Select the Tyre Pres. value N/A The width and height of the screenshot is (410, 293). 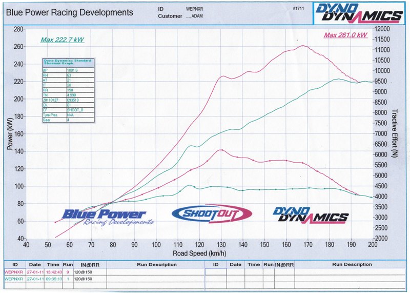click(70, 115)
